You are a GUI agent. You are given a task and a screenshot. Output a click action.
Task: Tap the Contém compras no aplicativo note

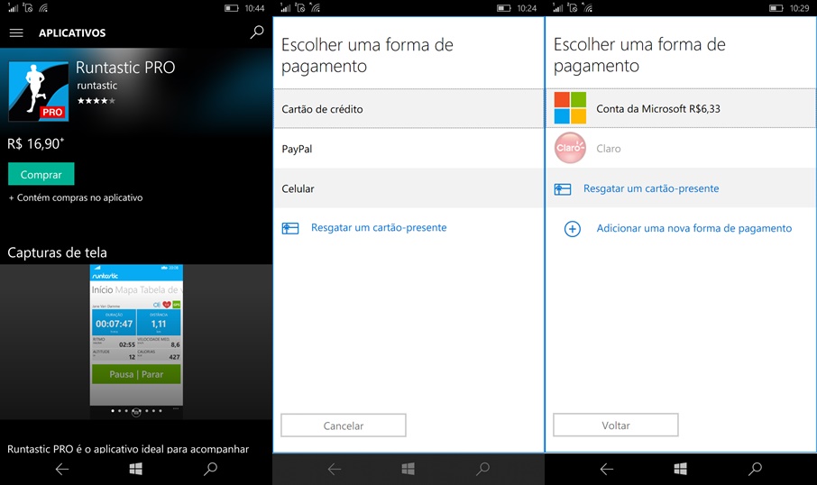76,197
